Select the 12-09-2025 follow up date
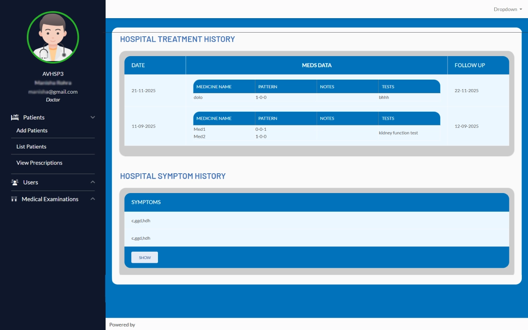The image size is (528, 330). pyautogui.click(x=467, y=126)
